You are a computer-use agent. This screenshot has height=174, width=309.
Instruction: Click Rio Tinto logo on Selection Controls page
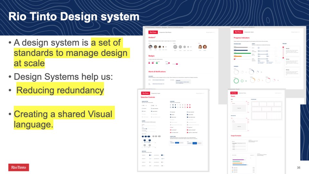145,93
